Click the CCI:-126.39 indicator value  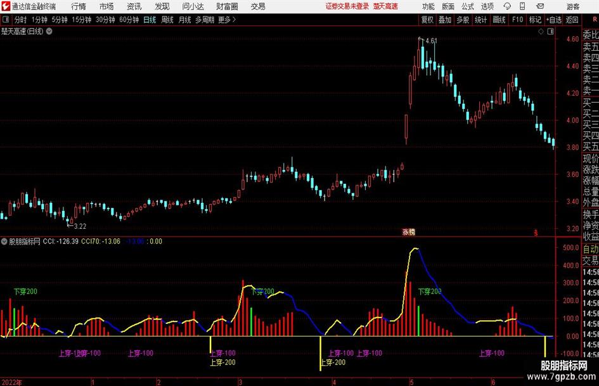[60, 241]
